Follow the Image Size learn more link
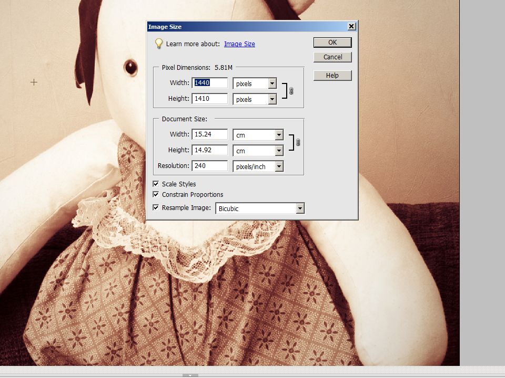The image size is (505, 378). (239, 44)
